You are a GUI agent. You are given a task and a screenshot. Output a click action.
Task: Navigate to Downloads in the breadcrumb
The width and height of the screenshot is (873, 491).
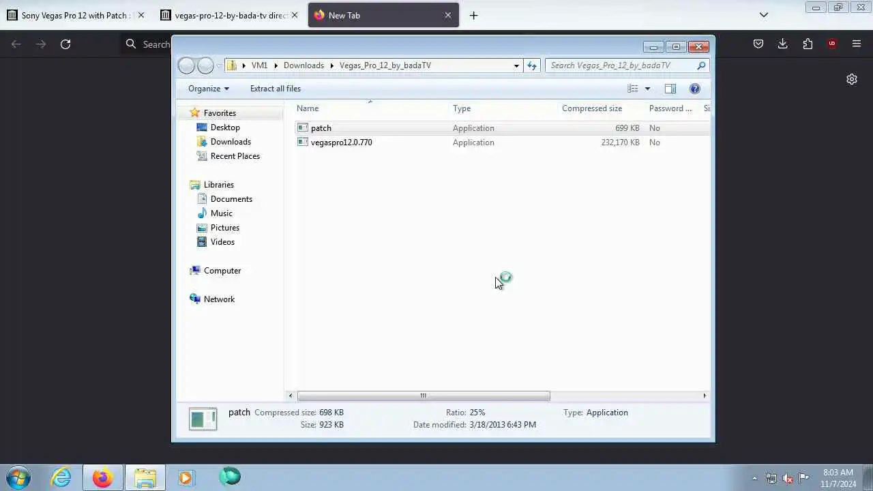pos(304,65)
